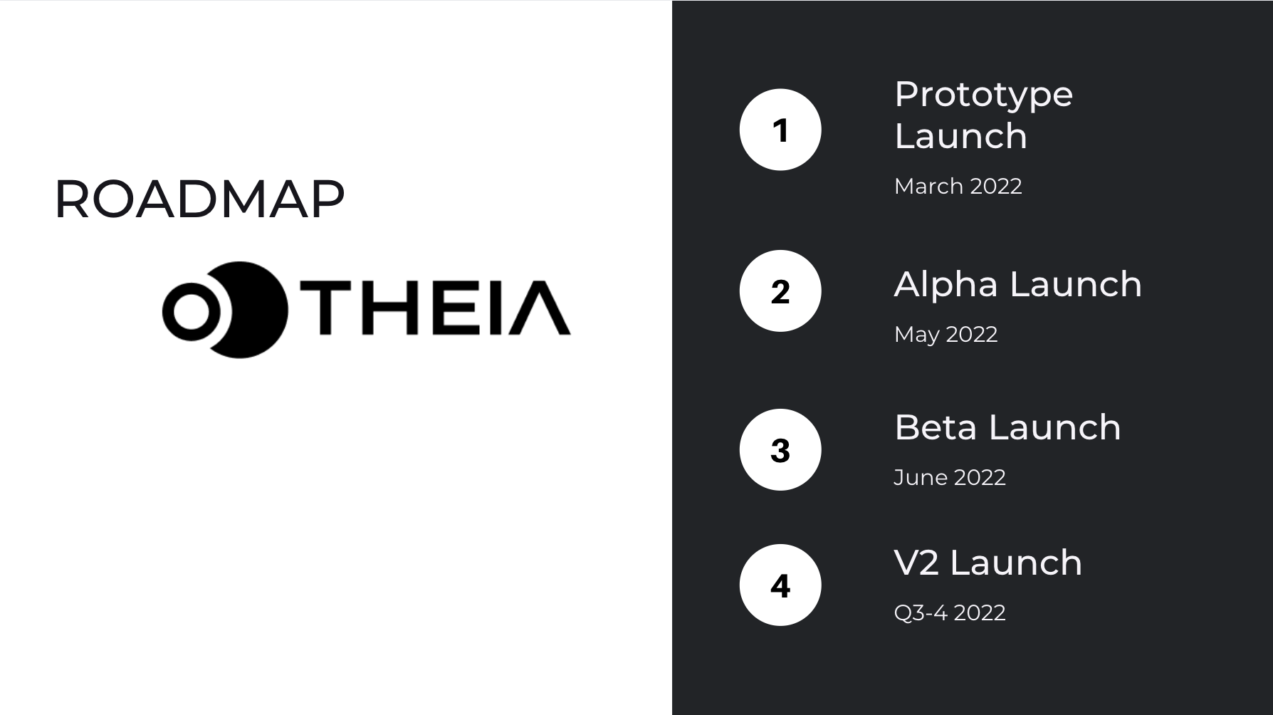Viewport: 1273px width, 715px height.
Task: Click the V2 Launch heading
Action: tap(988, 563)
